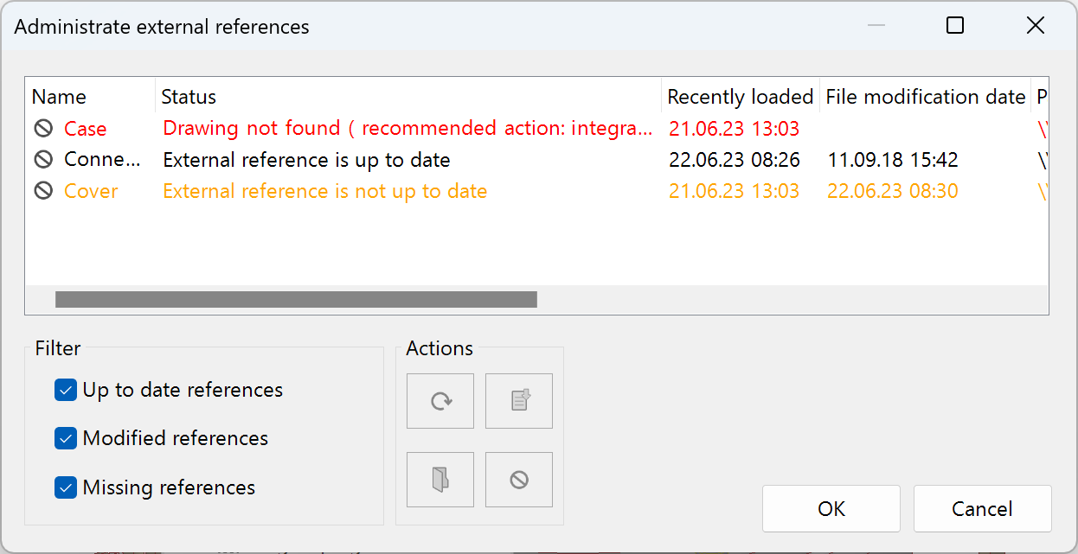The image size is (1078, 554).
Task: Click the reload reference action icon
Action: (x=440, y=400)
